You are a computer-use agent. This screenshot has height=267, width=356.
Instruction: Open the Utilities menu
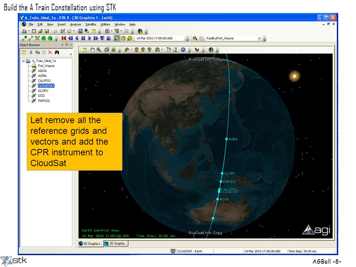[x=105, y=24]
